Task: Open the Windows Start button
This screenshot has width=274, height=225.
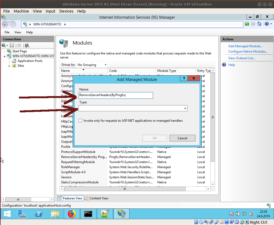Action: tap(7, 214)
